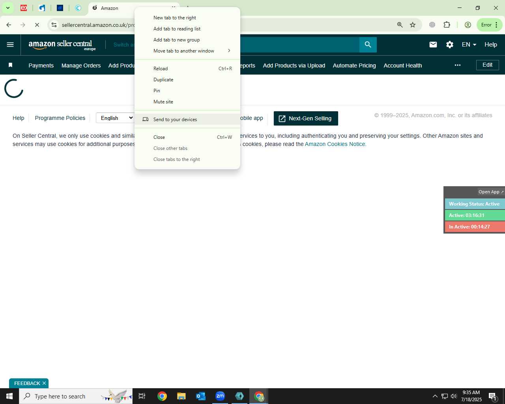Open Zoom from the taskbar
The height and width of the screenshot is (404, 505).
(220, 396)
